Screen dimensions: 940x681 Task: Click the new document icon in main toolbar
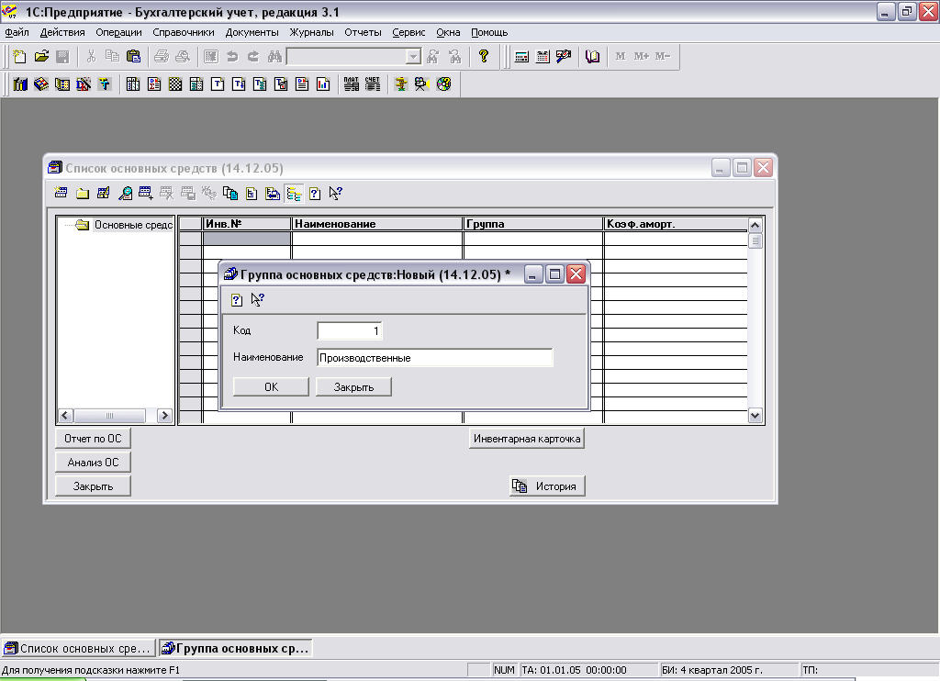point(19,57)
